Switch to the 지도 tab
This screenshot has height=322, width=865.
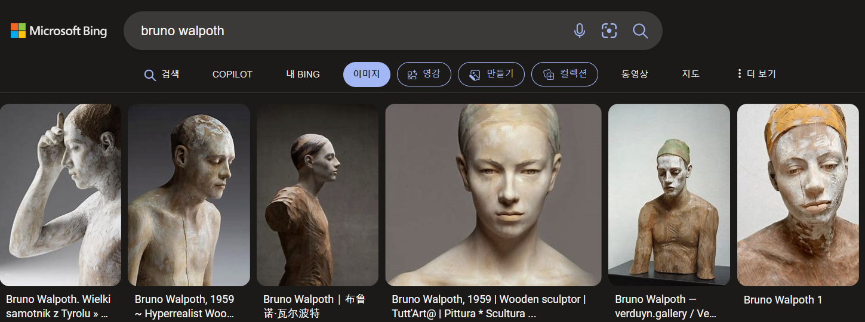pyautogui.click(x=691, y=75)
